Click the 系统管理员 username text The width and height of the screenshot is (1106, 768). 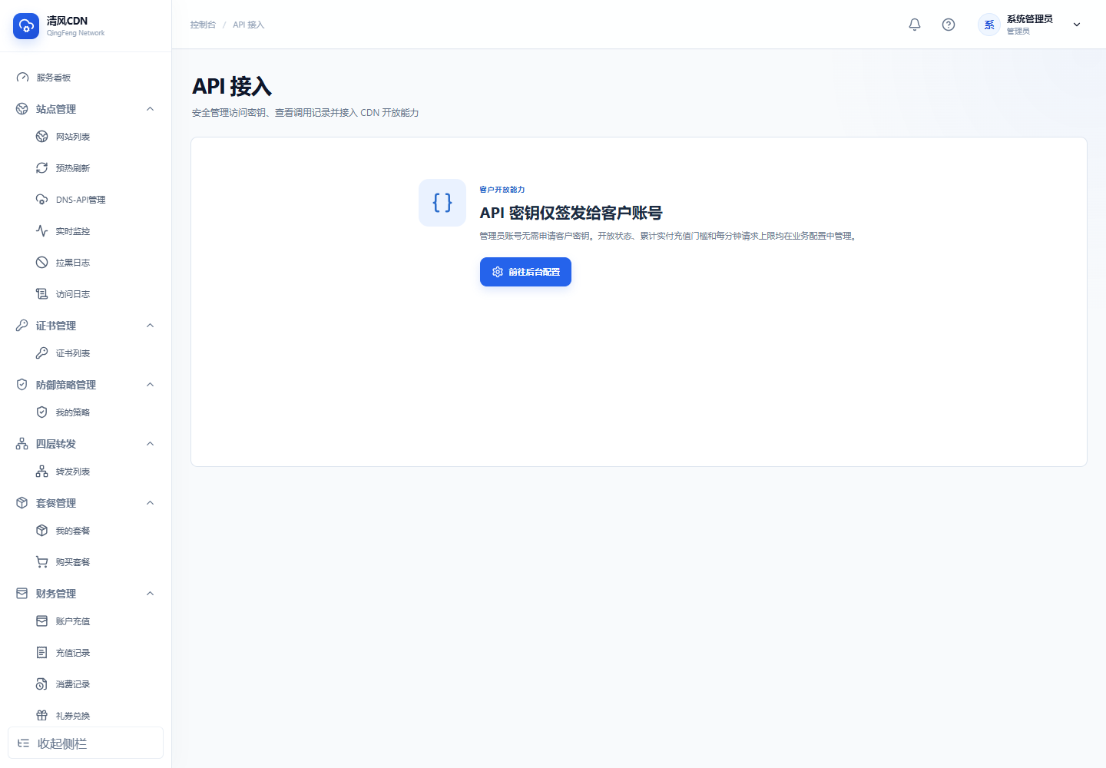1030,19
